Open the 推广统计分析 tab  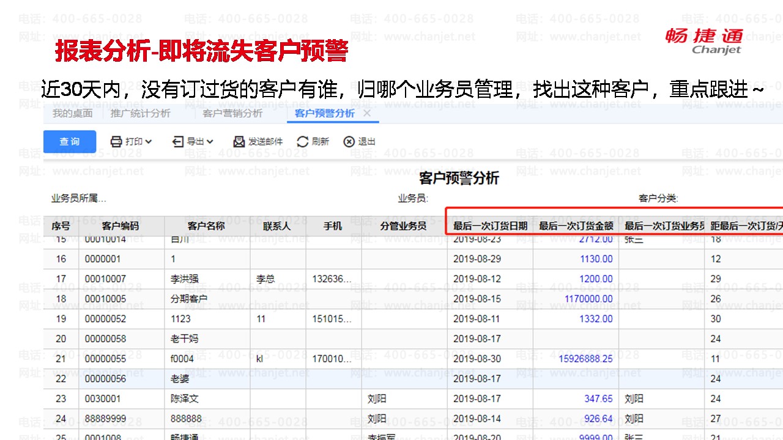[x=140, y=113]
